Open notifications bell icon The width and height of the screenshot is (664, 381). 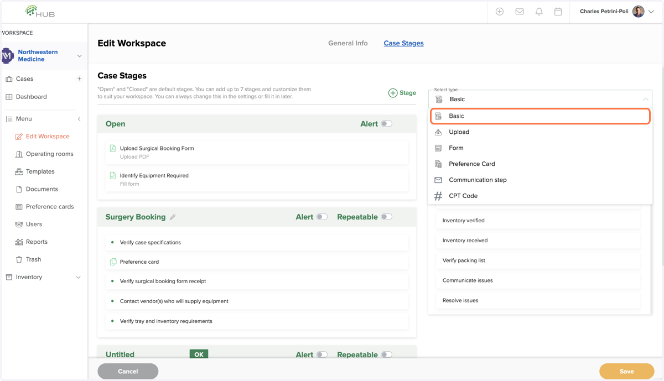[x=539, y=12]
